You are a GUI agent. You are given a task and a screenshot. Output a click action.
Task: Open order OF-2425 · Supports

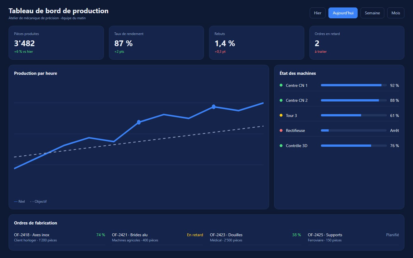[353, 238]
